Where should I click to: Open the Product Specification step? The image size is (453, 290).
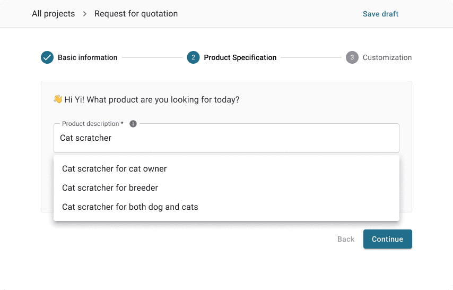240,57
